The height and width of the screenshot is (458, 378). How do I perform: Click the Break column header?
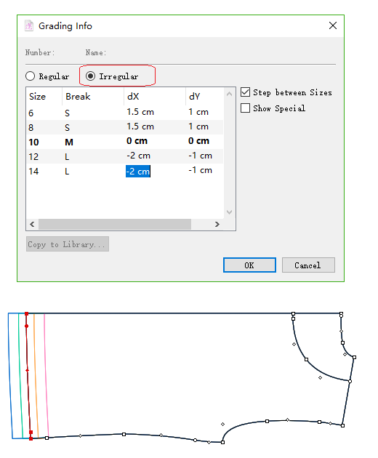[x=78, y=96]
